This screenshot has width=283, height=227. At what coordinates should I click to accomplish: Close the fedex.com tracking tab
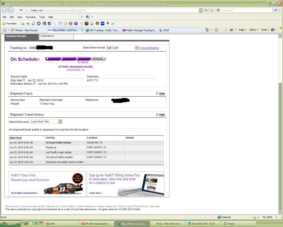82,30
